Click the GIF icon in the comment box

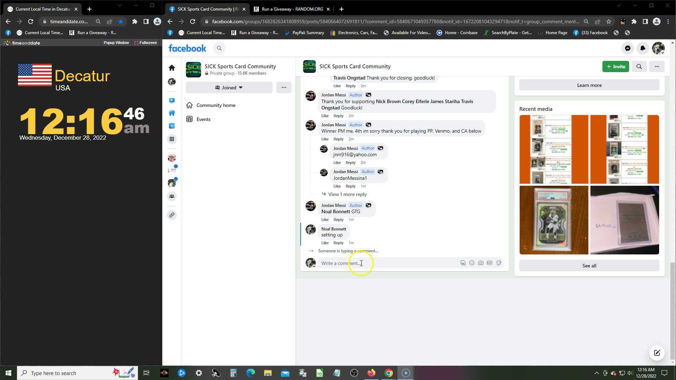489,263
